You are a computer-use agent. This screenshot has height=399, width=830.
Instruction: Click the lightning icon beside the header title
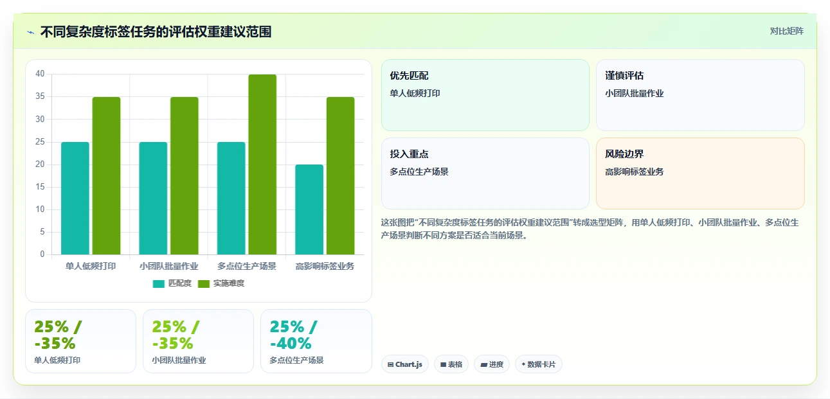[x=31, y=32]
